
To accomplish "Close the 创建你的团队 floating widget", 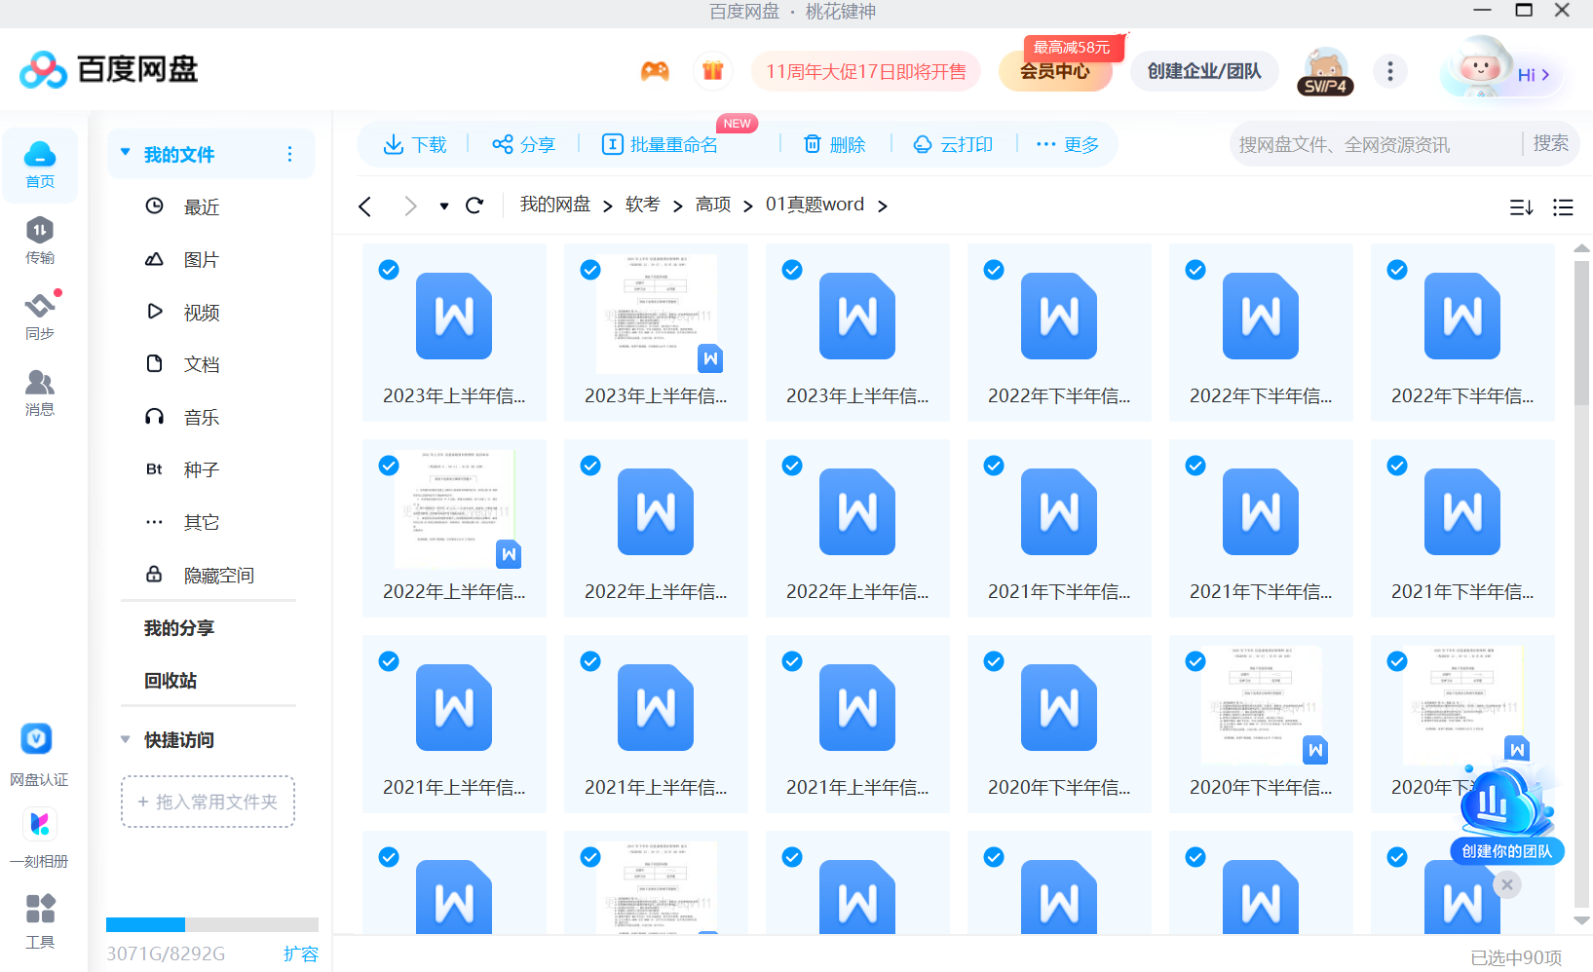I will click(1507, 884).
